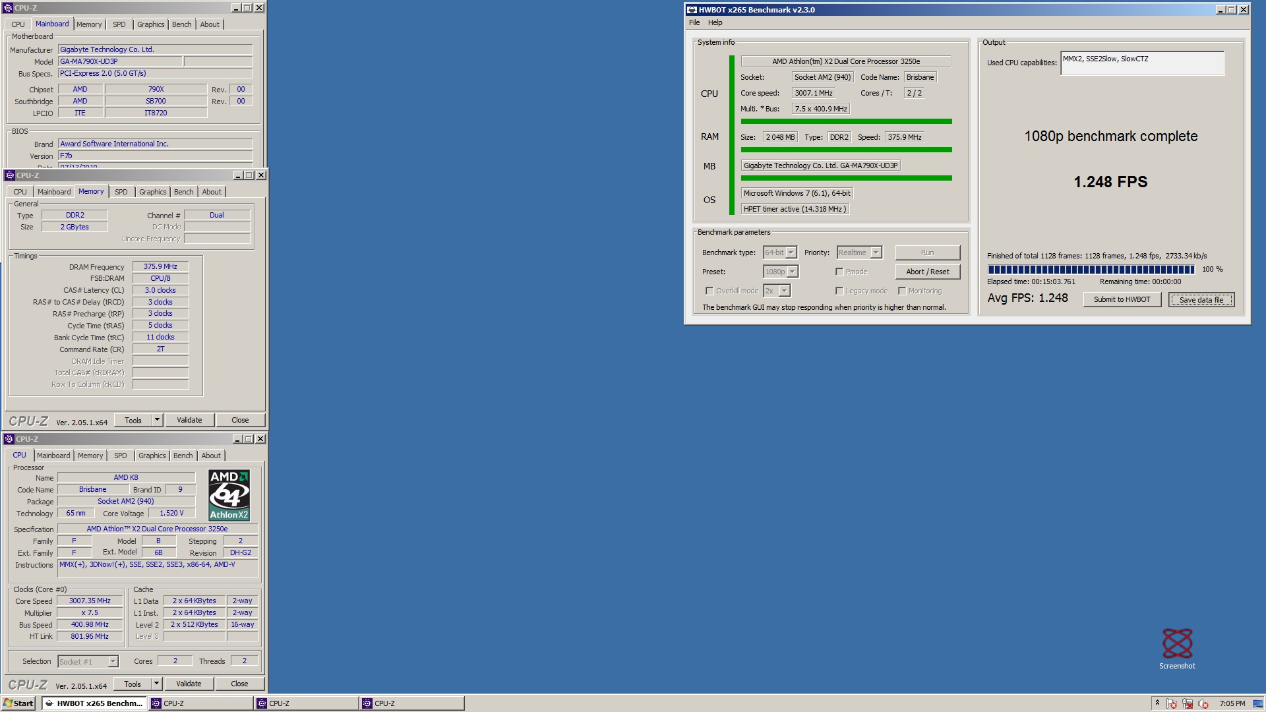
Task: Close the CPU-Z Mainboard window
Action: tap(259, 8)
